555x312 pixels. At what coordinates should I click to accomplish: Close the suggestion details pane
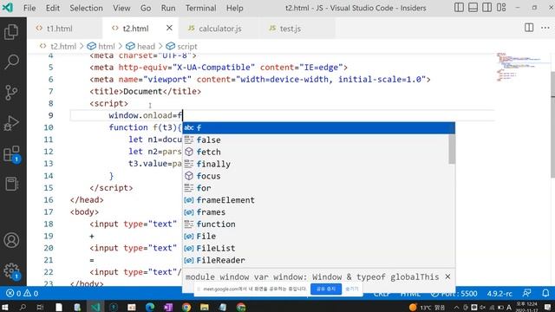click(447, 276)
